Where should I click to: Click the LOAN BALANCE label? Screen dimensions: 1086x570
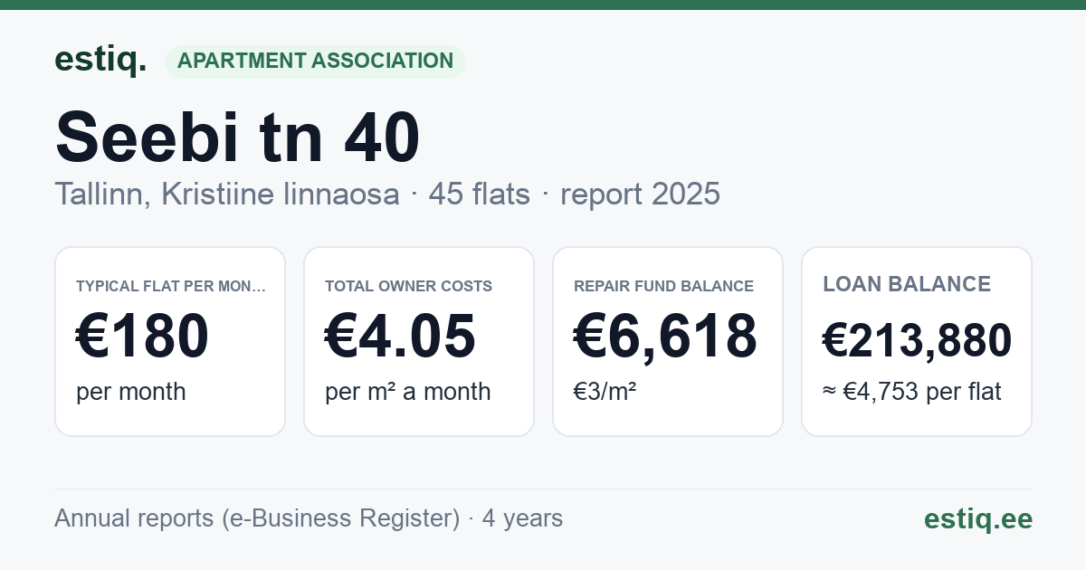[x=907, y=284]
